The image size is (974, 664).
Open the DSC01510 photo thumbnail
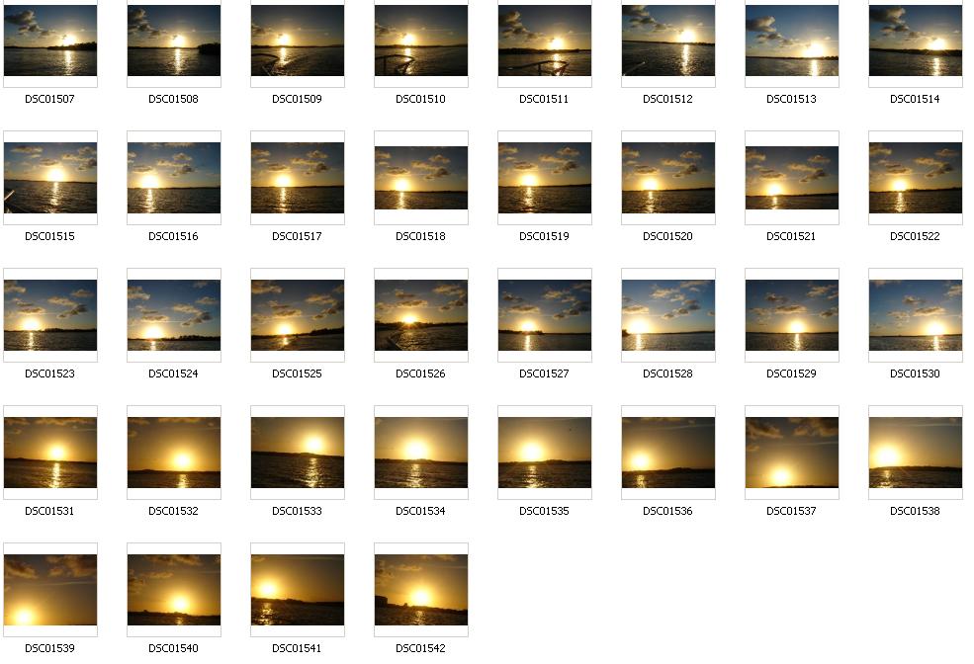(x=421, y=41)
